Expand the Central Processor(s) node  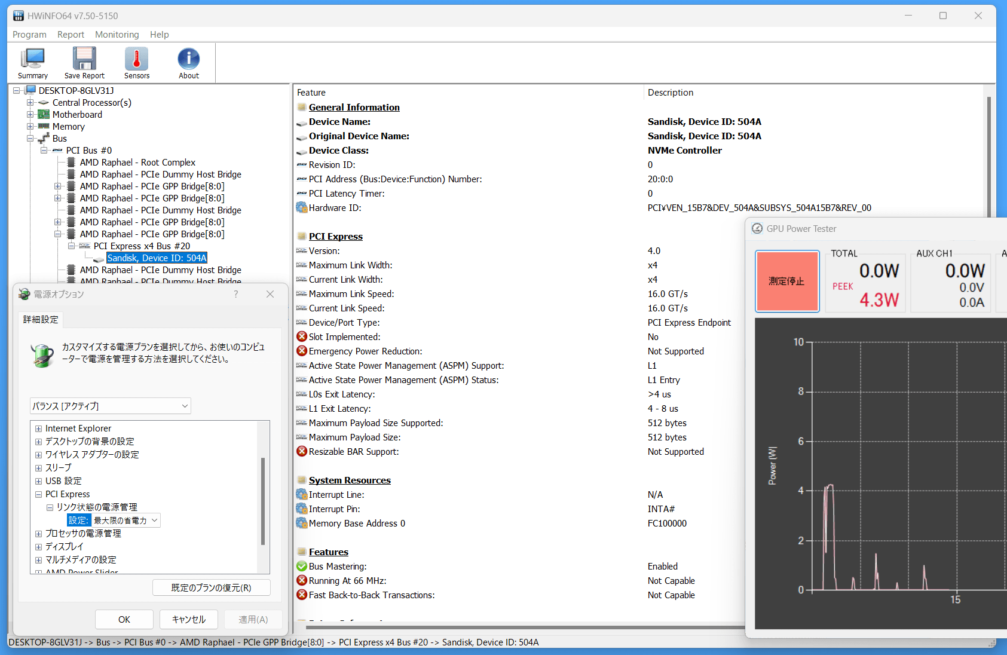30,102
